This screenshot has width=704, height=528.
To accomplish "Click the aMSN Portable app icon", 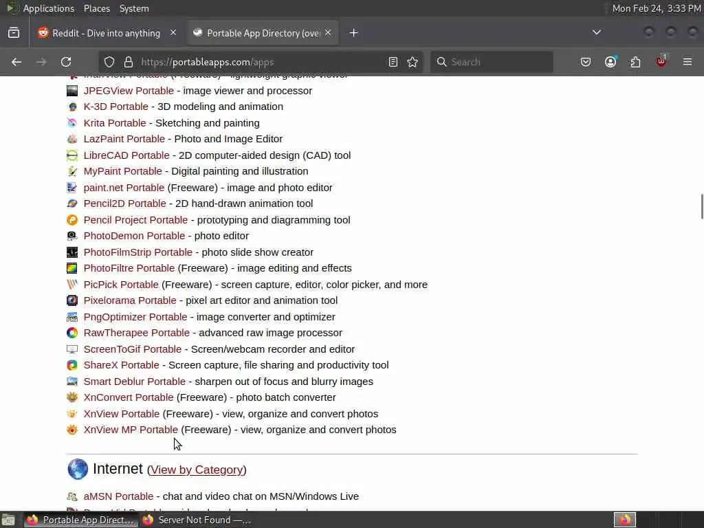I will pos(71,496).
